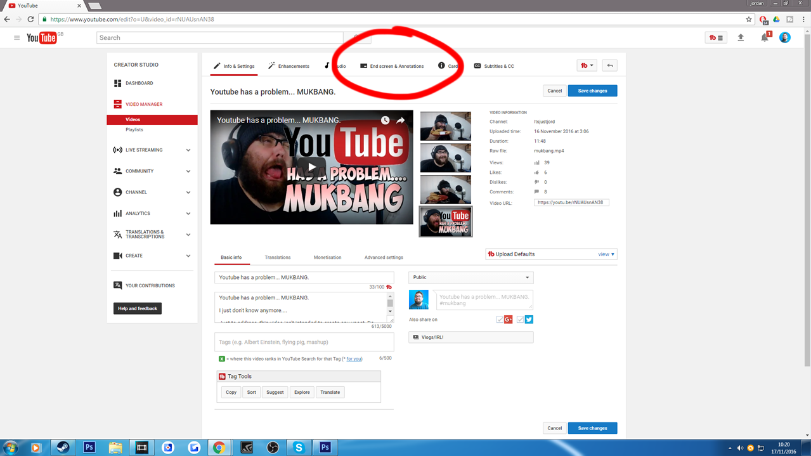Toggle the Google+ share checkbox
Viewport: 811px width, 456px height.
pos(500,320)
